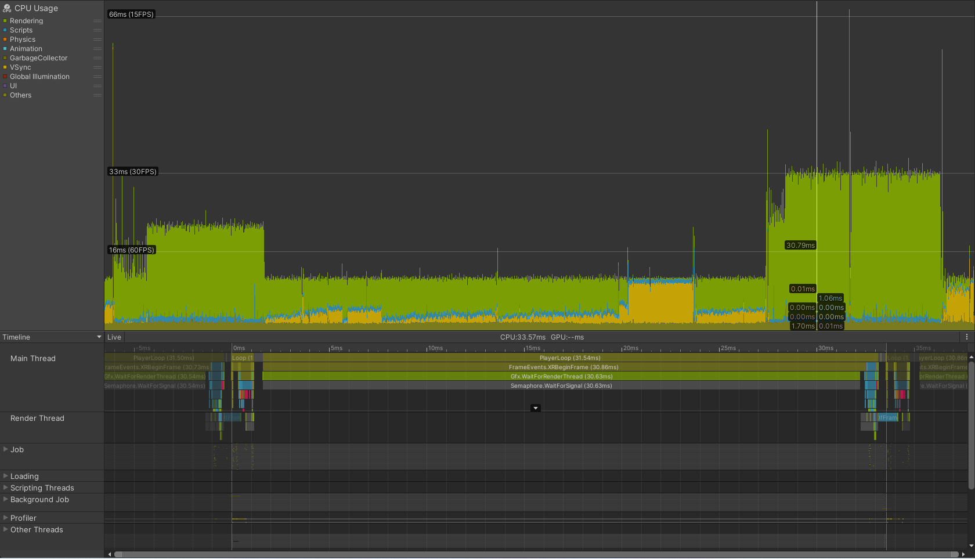Click the reorder handle beside Global Illumination
This screenshot has height=559, width=975.
(x=98, y=77)
